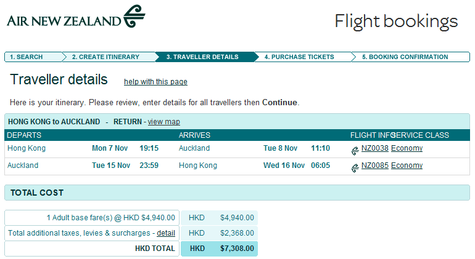475x259 pixels.
Task: Open the Booking Confirmation step
Action: coord(405,57)
